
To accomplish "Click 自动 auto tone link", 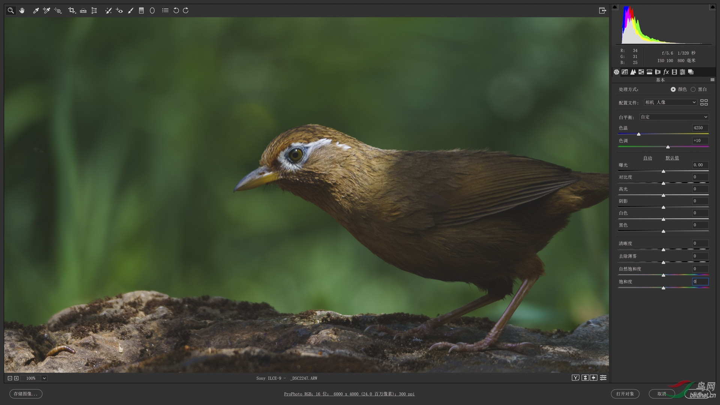I will (x=648, y=158).
